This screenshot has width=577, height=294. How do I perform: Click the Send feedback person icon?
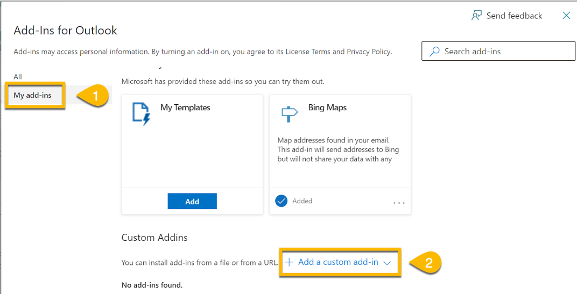click(x=476, y=16)
